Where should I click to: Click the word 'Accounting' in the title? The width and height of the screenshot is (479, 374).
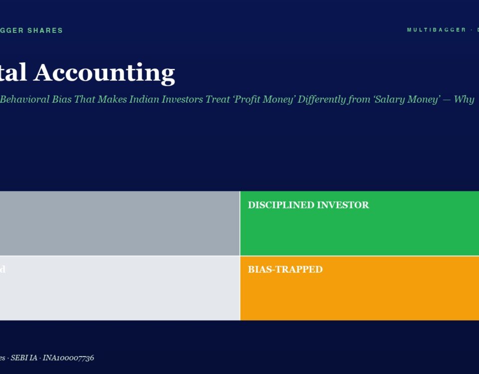(x=104, y=73)
